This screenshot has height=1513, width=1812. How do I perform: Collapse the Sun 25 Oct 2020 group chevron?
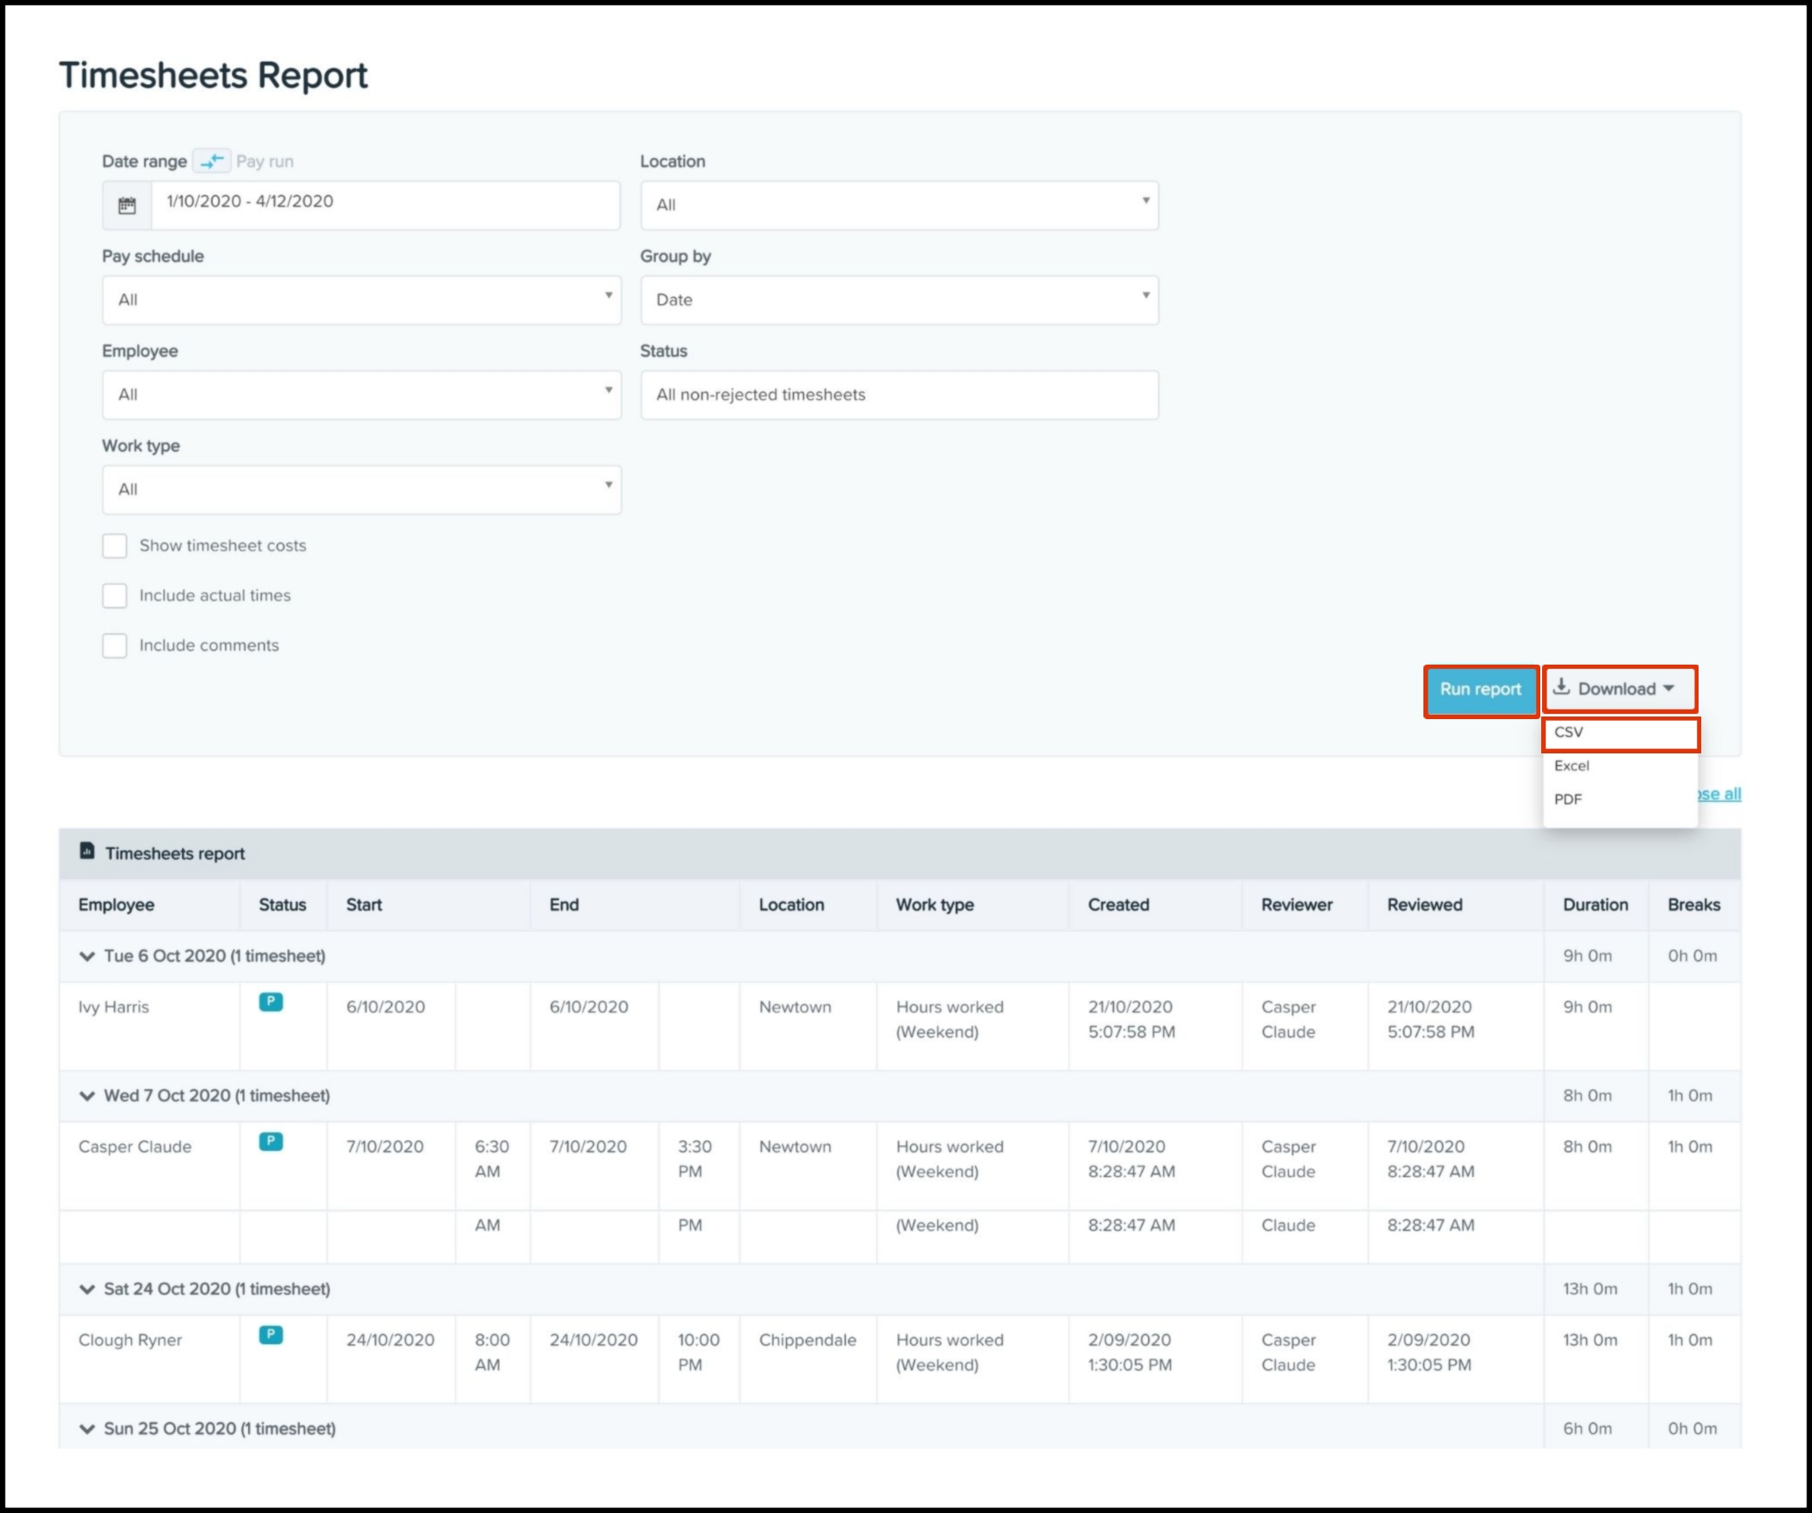pos(86,1429)
